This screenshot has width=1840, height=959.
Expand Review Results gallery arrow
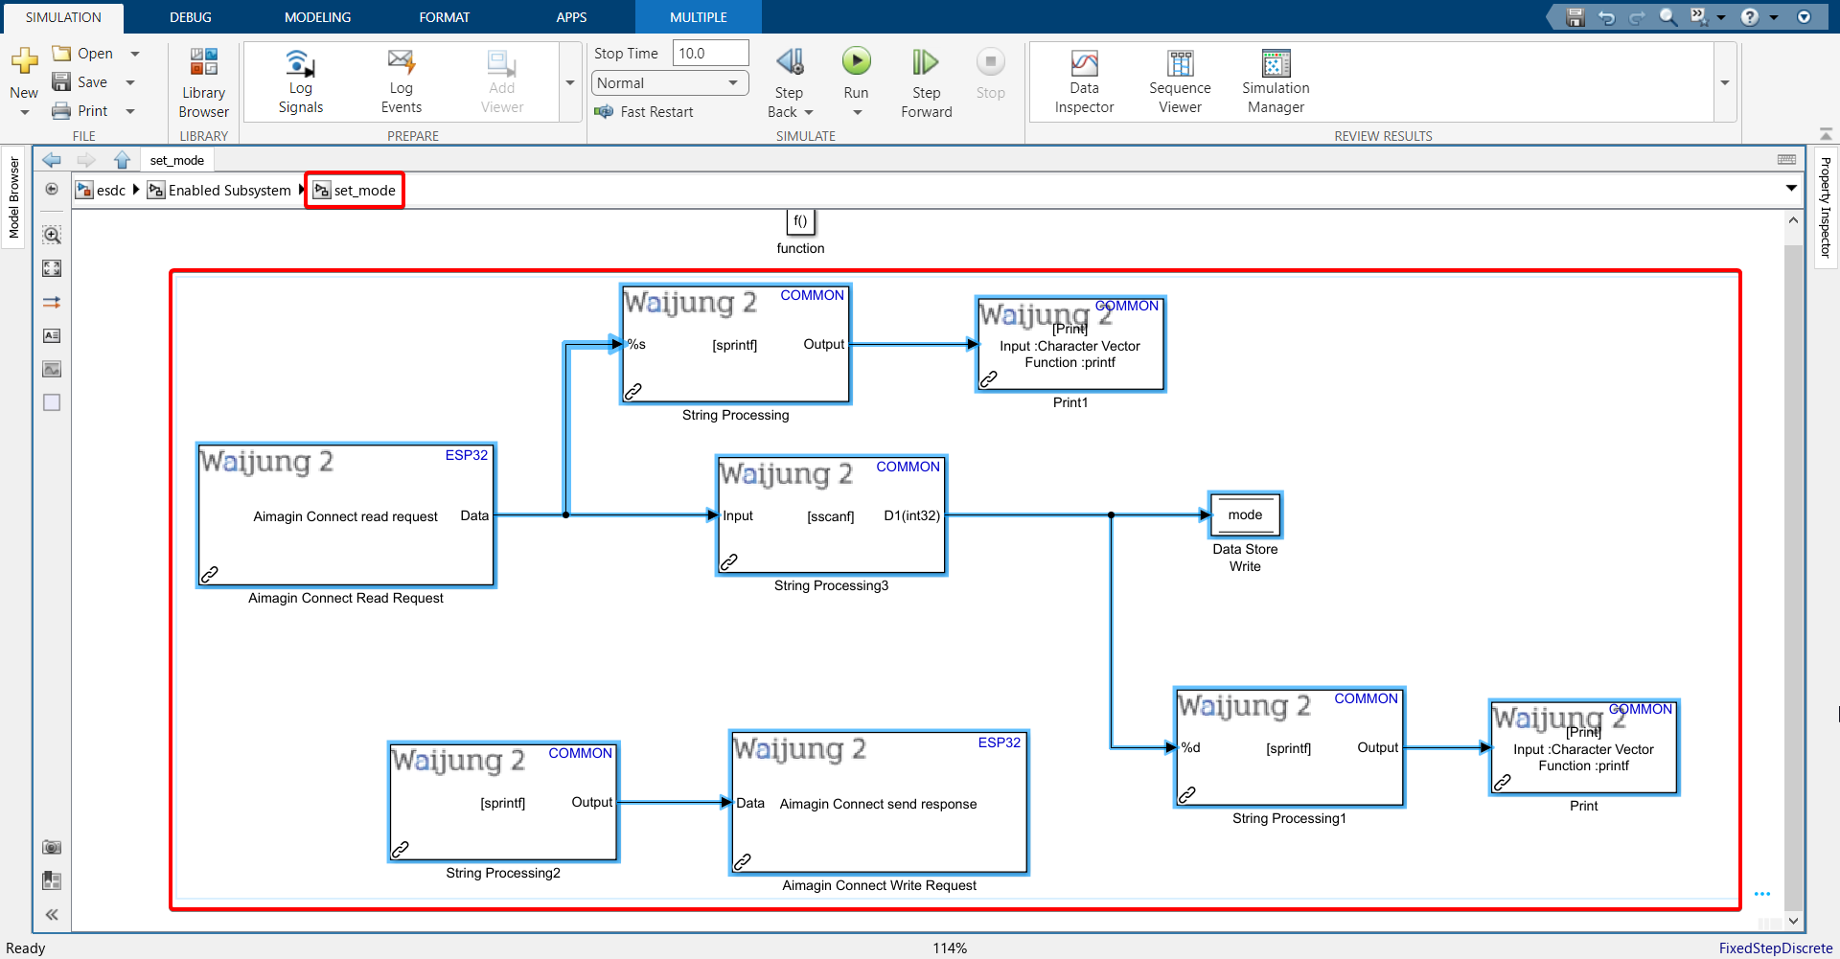coord(1725,82)
